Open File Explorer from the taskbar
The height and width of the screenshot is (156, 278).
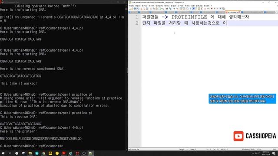[x=30, y=153]
